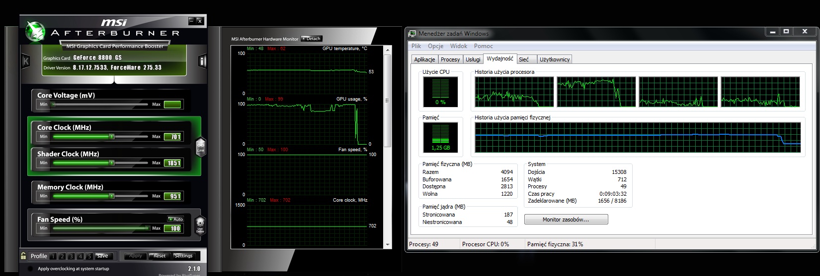Screen dimensions: 820x276
Task: Minimize the Task Manager window
Action: pos(772,32)
